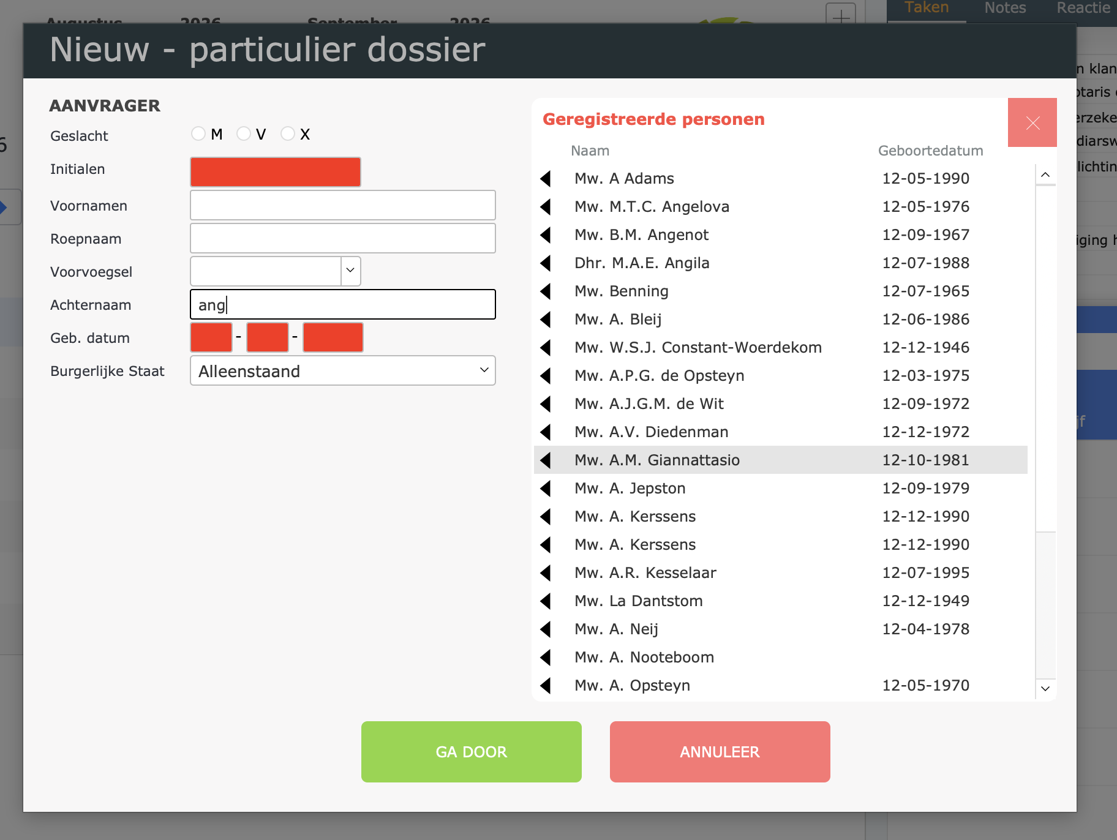
Task: Click the birth date day field
Action: (x=211, y=337)
